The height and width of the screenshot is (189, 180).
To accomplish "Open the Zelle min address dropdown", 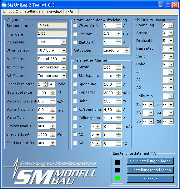I will tap(171, 96).
